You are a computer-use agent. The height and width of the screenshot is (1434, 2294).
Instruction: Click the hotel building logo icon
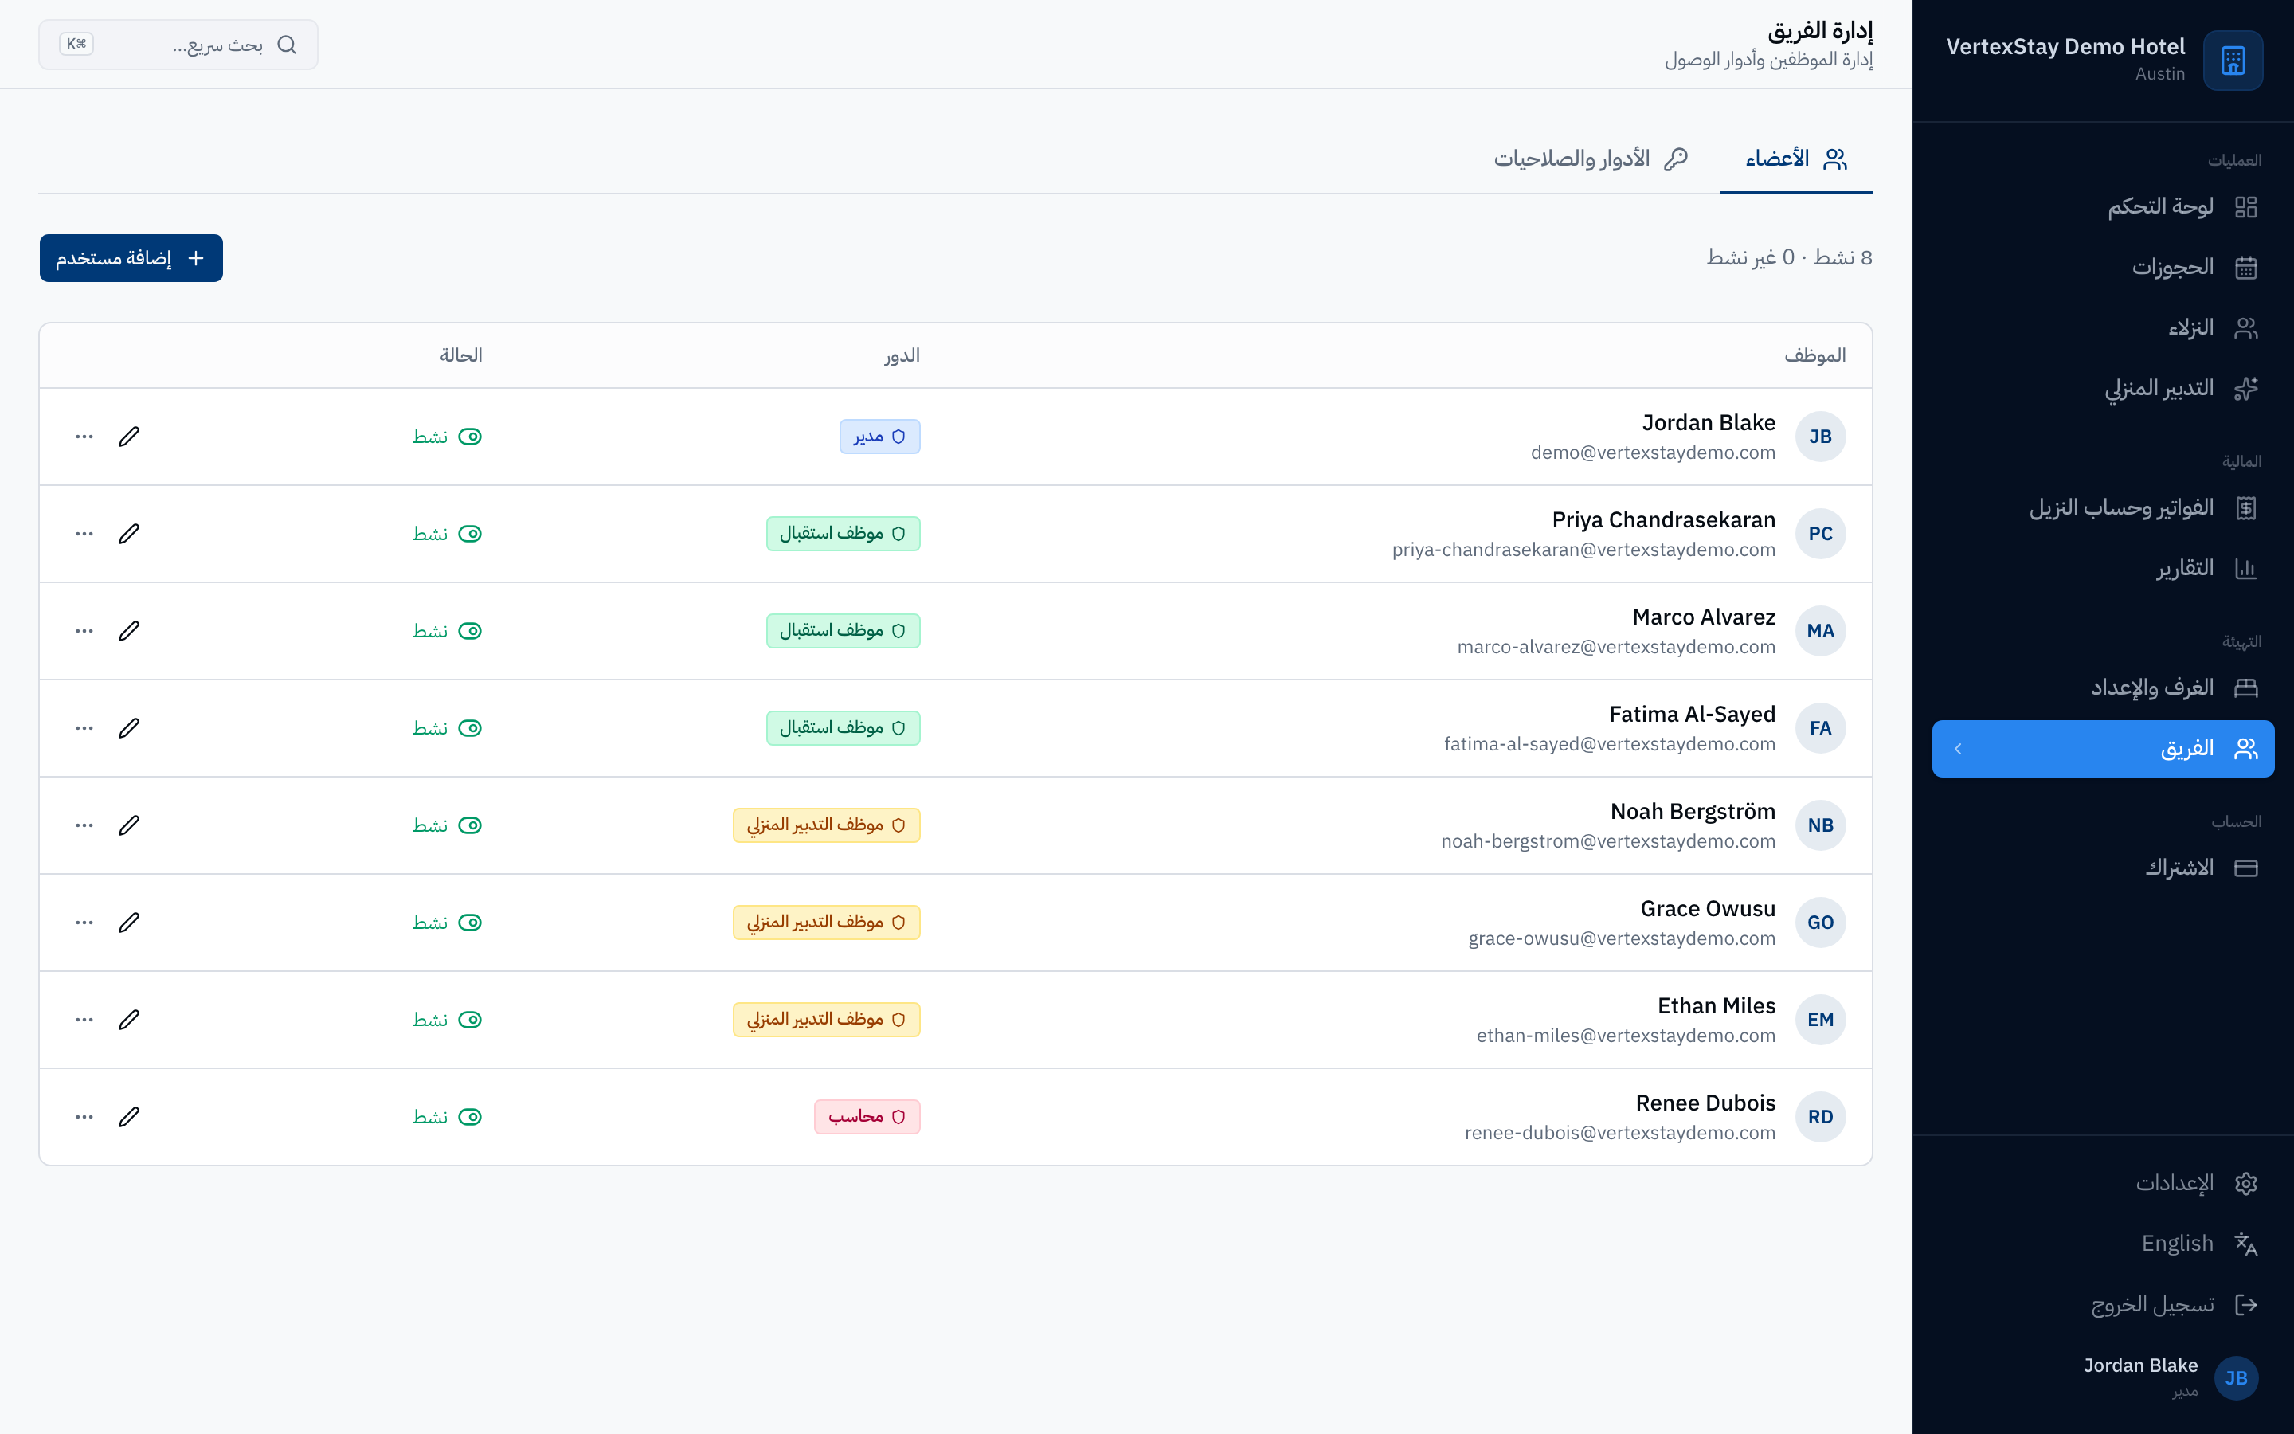point(2233,61)
